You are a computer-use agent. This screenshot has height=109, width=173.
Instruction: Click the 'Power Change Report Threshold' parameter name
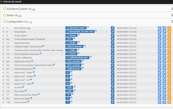click(x=29, y=39)
